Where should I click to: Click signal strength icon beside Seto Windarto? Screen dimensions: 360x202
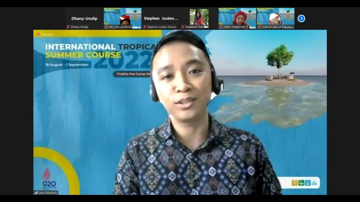[36, 193]
